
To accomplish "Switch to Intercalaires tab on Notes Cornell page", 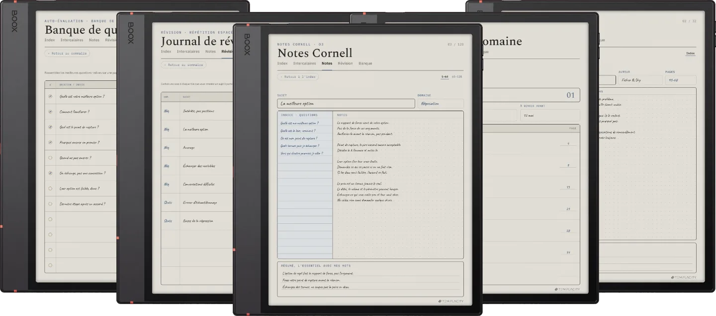I will click(x=305, y=63).
